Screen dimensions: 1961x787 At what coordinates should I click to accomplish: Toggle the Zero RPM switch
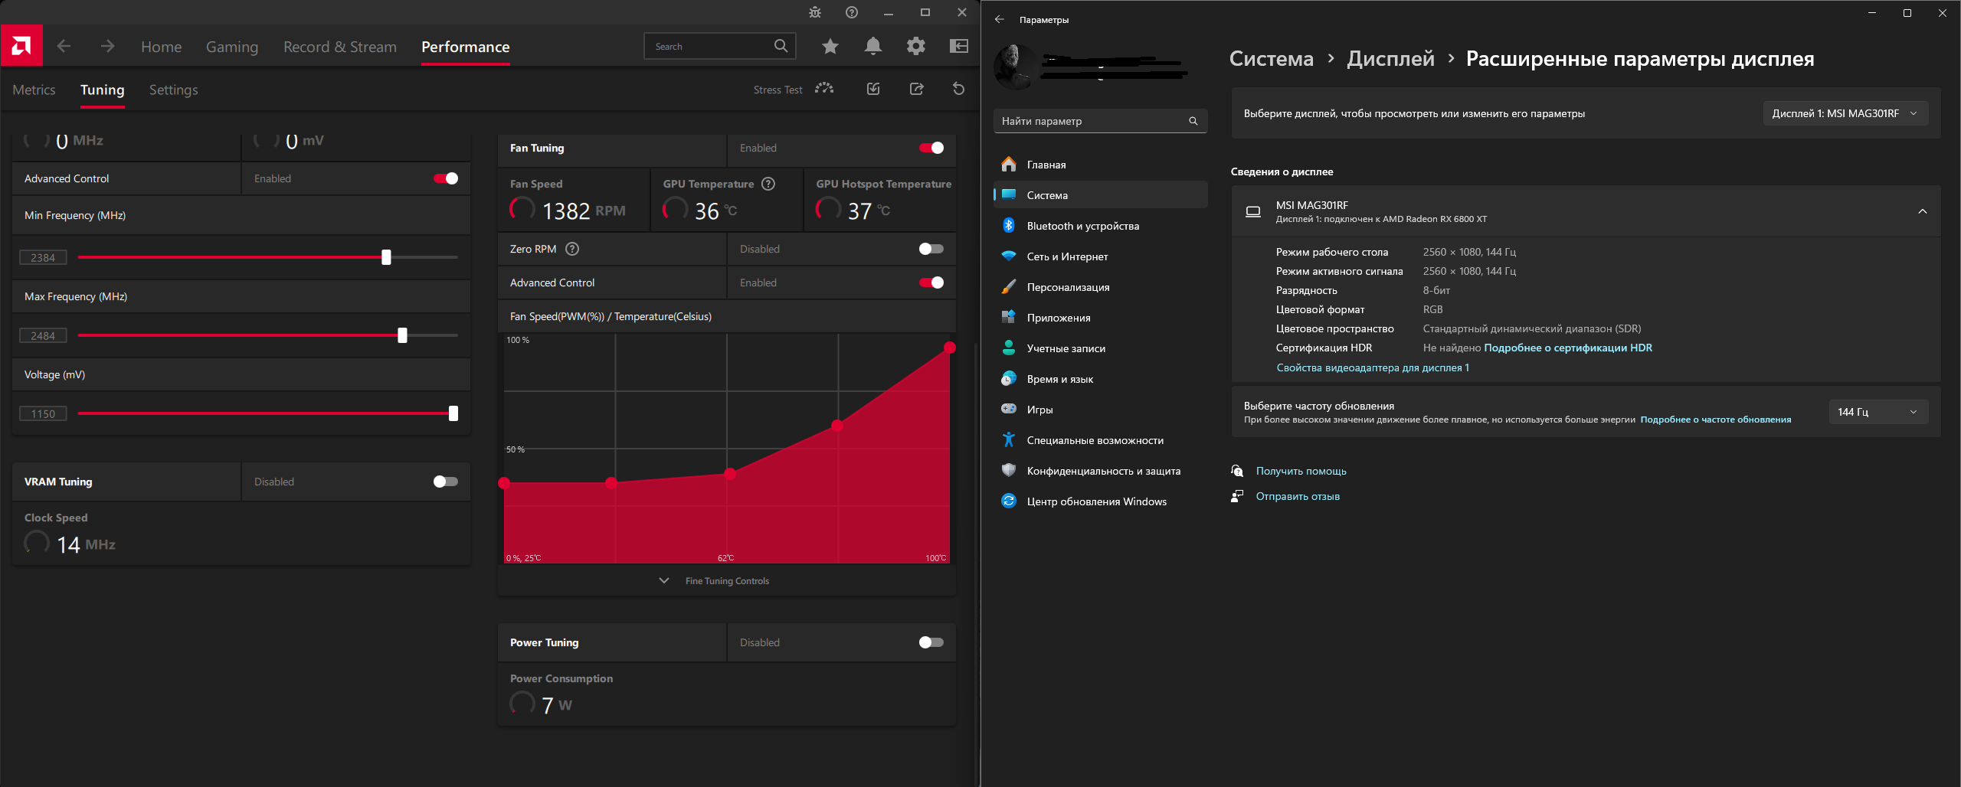point(931,249)
